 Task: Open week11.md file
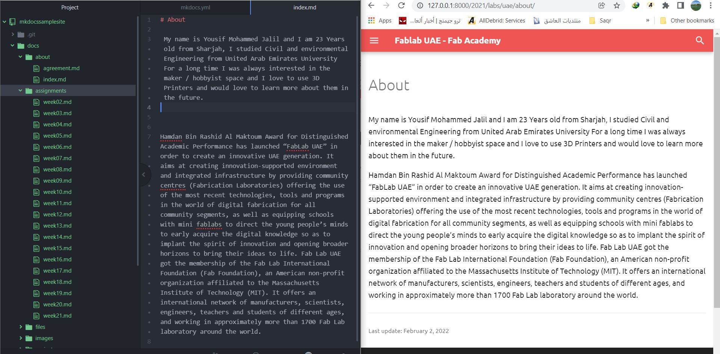click(57, 203)
